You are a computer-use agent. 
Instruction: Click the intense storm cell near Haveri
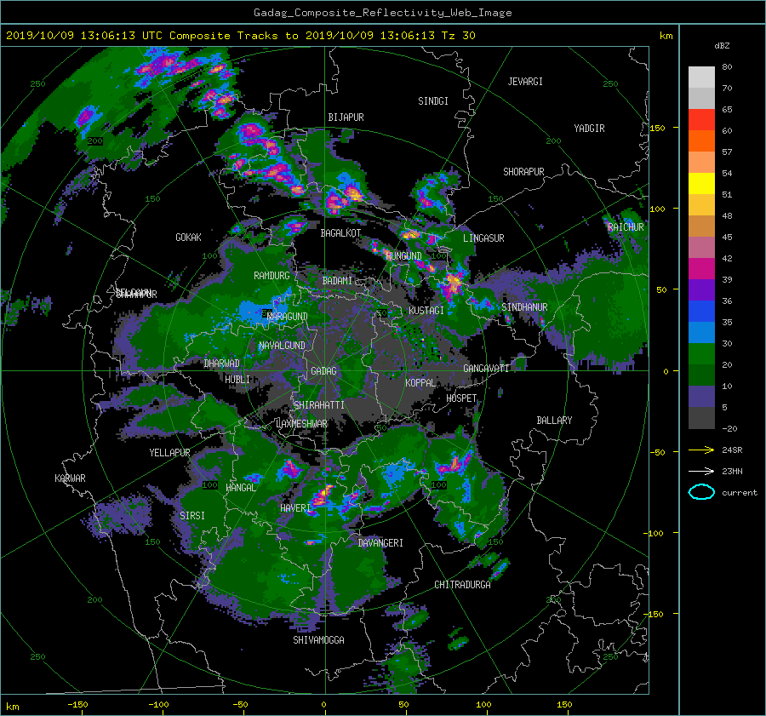click(323, 495)
